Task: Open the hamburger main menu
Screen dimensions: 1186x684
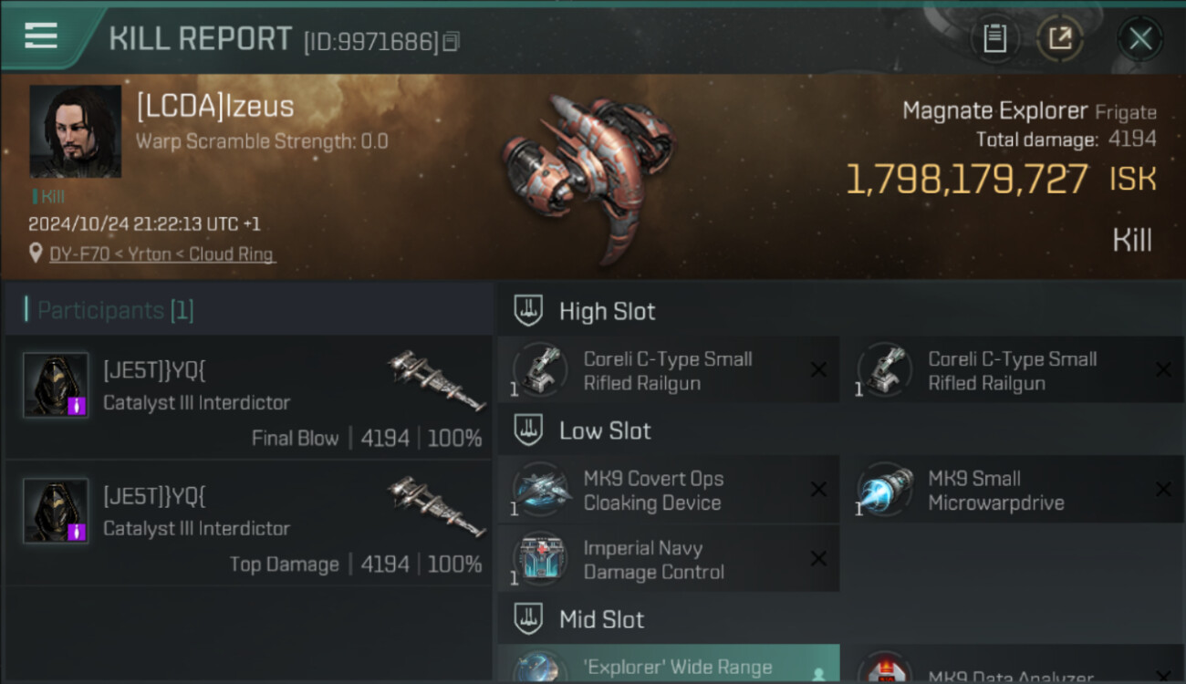Action: coord(41,36)
